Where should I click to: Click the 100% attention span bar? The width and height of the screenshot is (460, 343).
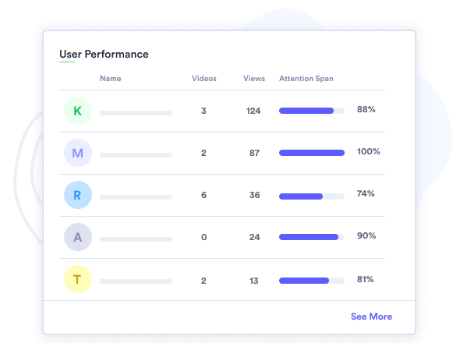coord(312,153)
